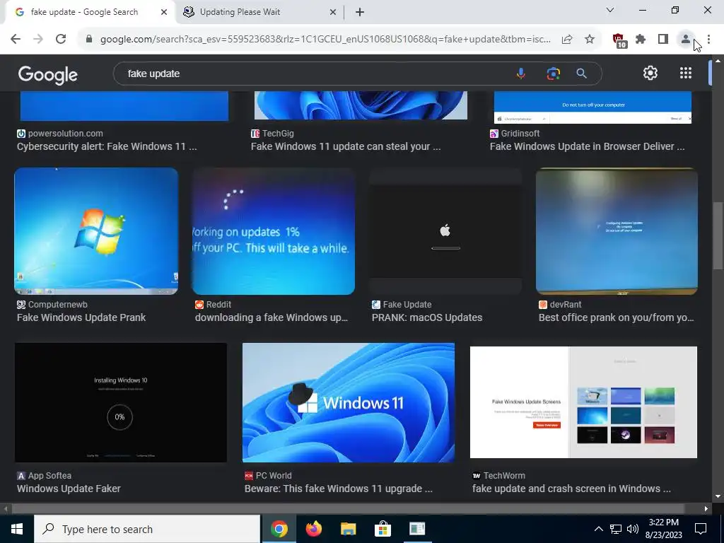Open the devRant office prank thumbnail
The width and height of the screenshot is (724, 543).
point(617,231)
